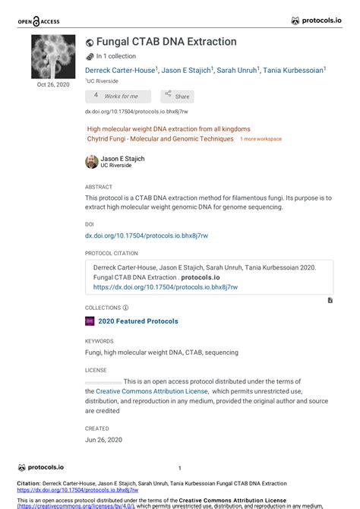The width and height of the screenshot is (360, 509).
Task: Click the fungal microscopy thumbnail image
Action: 53,56
